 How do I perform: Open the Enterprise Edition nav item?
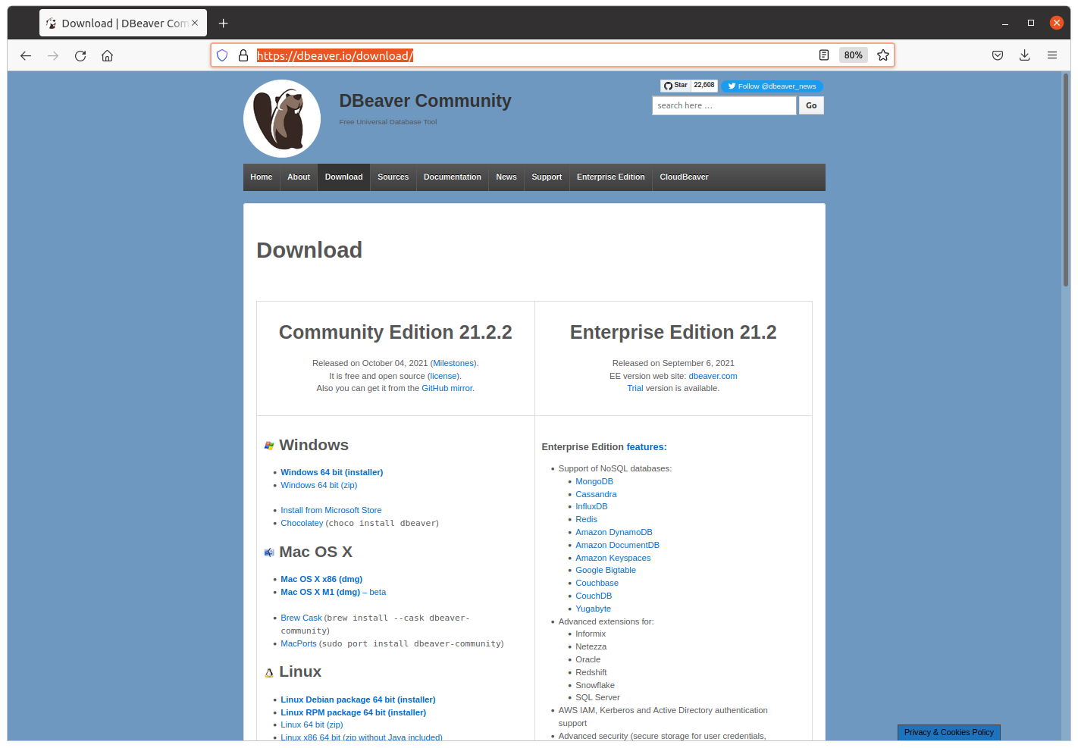click(610, 177)
